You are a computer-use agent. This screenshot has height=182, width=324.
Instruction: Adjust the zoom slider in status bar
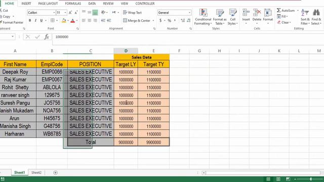pos(310,179)
